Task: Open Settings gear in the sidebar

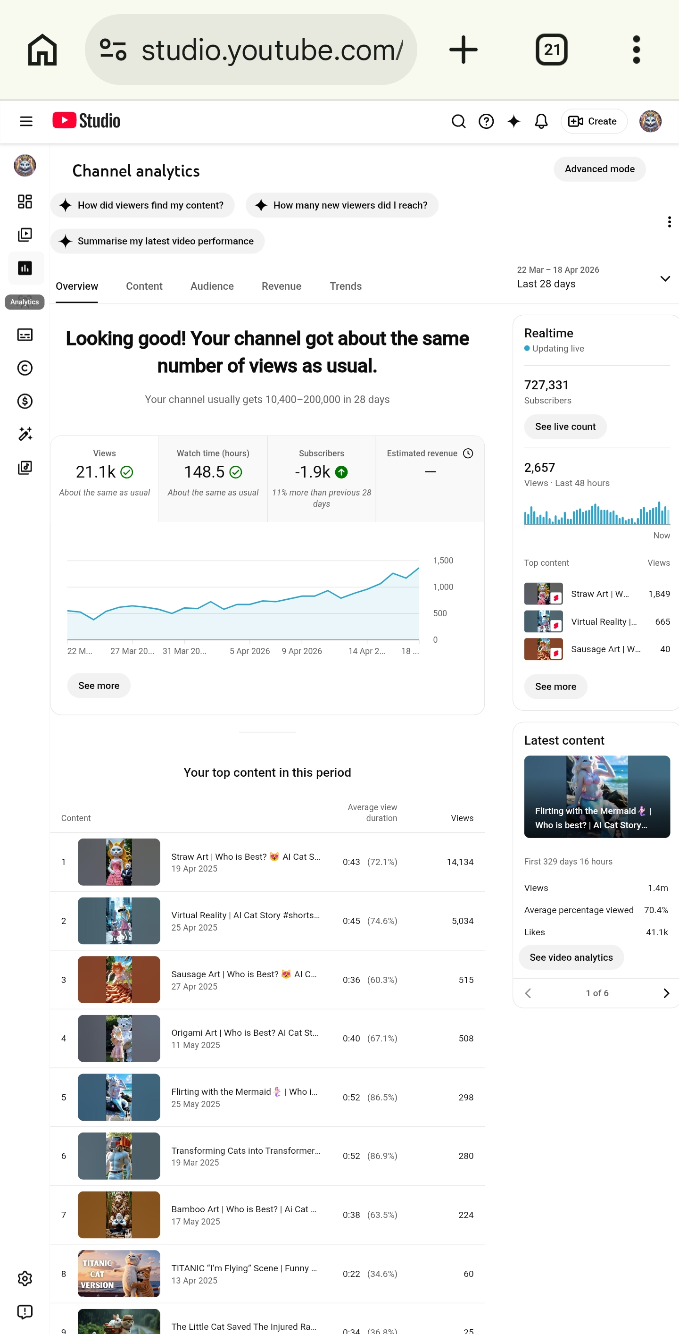Action: click(25, 1278)
